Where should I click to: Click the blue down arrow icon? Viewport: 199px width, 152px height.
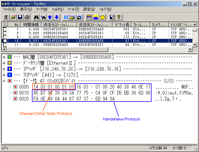coord(56,17)
